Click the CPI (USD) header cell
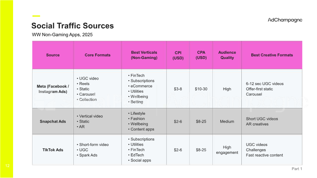Screen dimensions: 317x178 click(178, 55)
